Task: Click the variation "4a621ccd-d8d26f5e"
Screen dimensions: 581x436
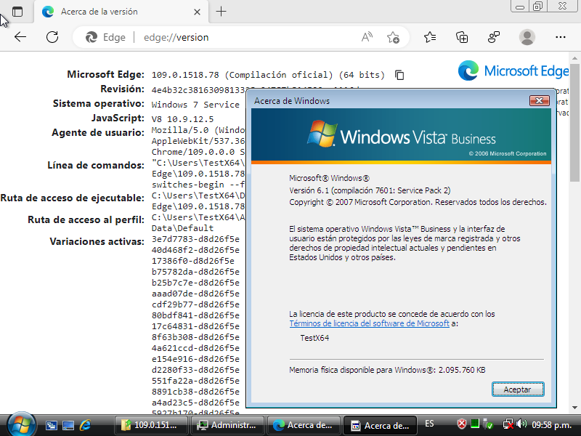Action: click(195, 348)
